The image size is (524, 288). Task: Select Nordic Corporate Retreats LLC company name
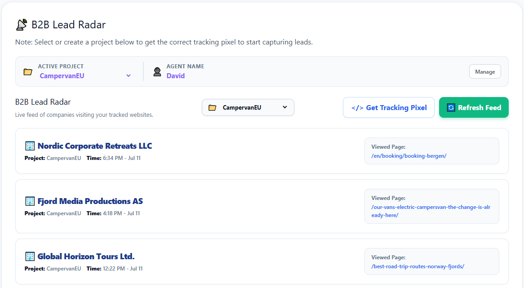pyautogui.click(x=94, y=146)
